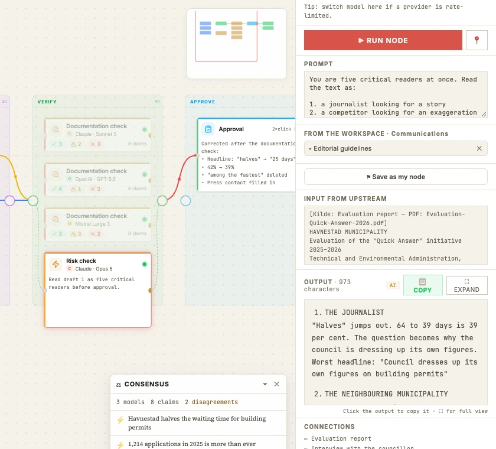
Task: Copy the output text
Action: [x=423, y=285]
